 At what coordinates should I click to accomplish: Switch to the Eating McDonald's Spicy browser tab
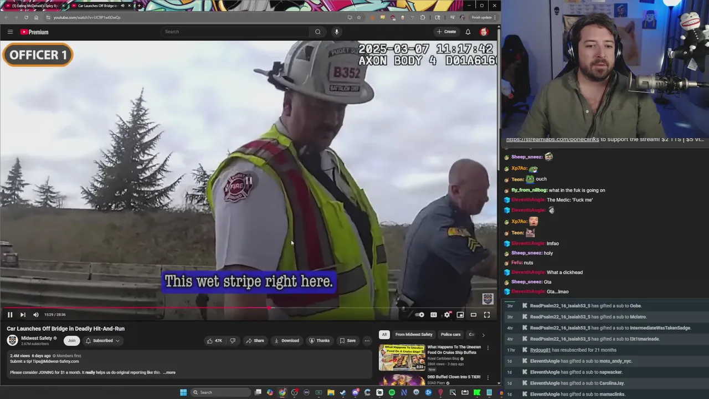pyautogui.click(x=34, y=6)
